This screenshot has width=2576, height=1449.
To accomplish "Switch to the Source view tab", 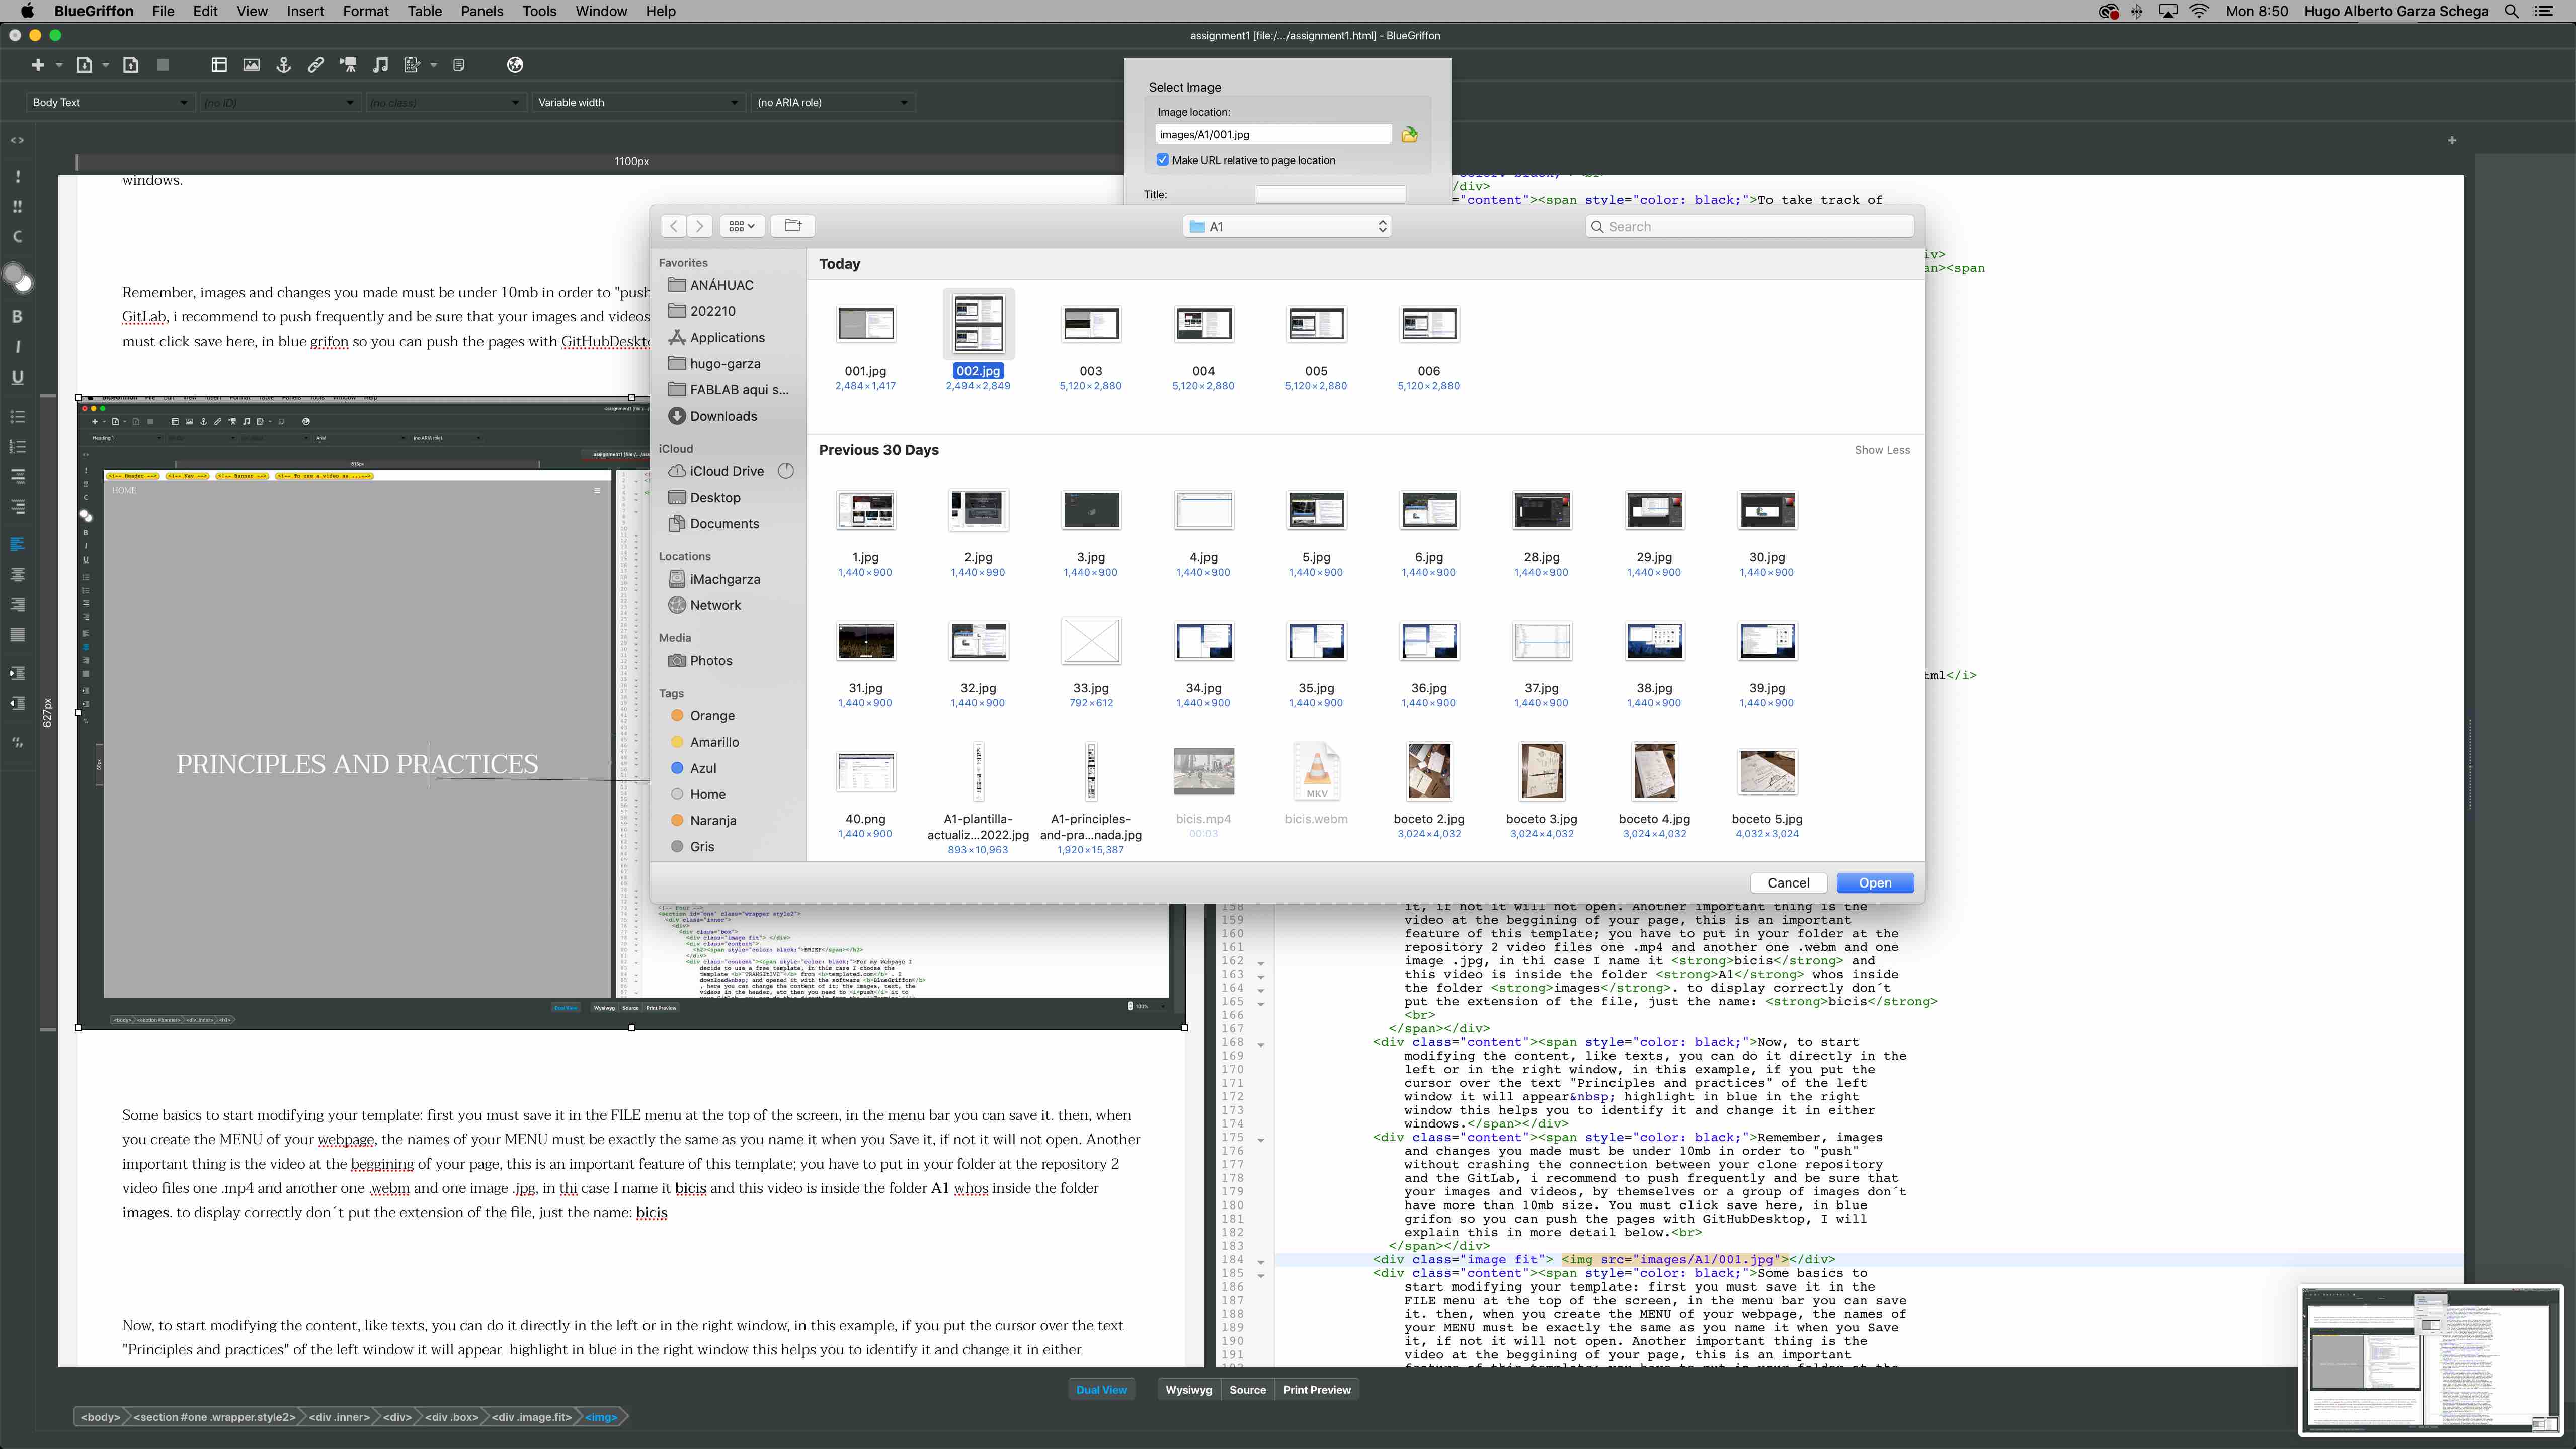I will click(1247, 1389).
